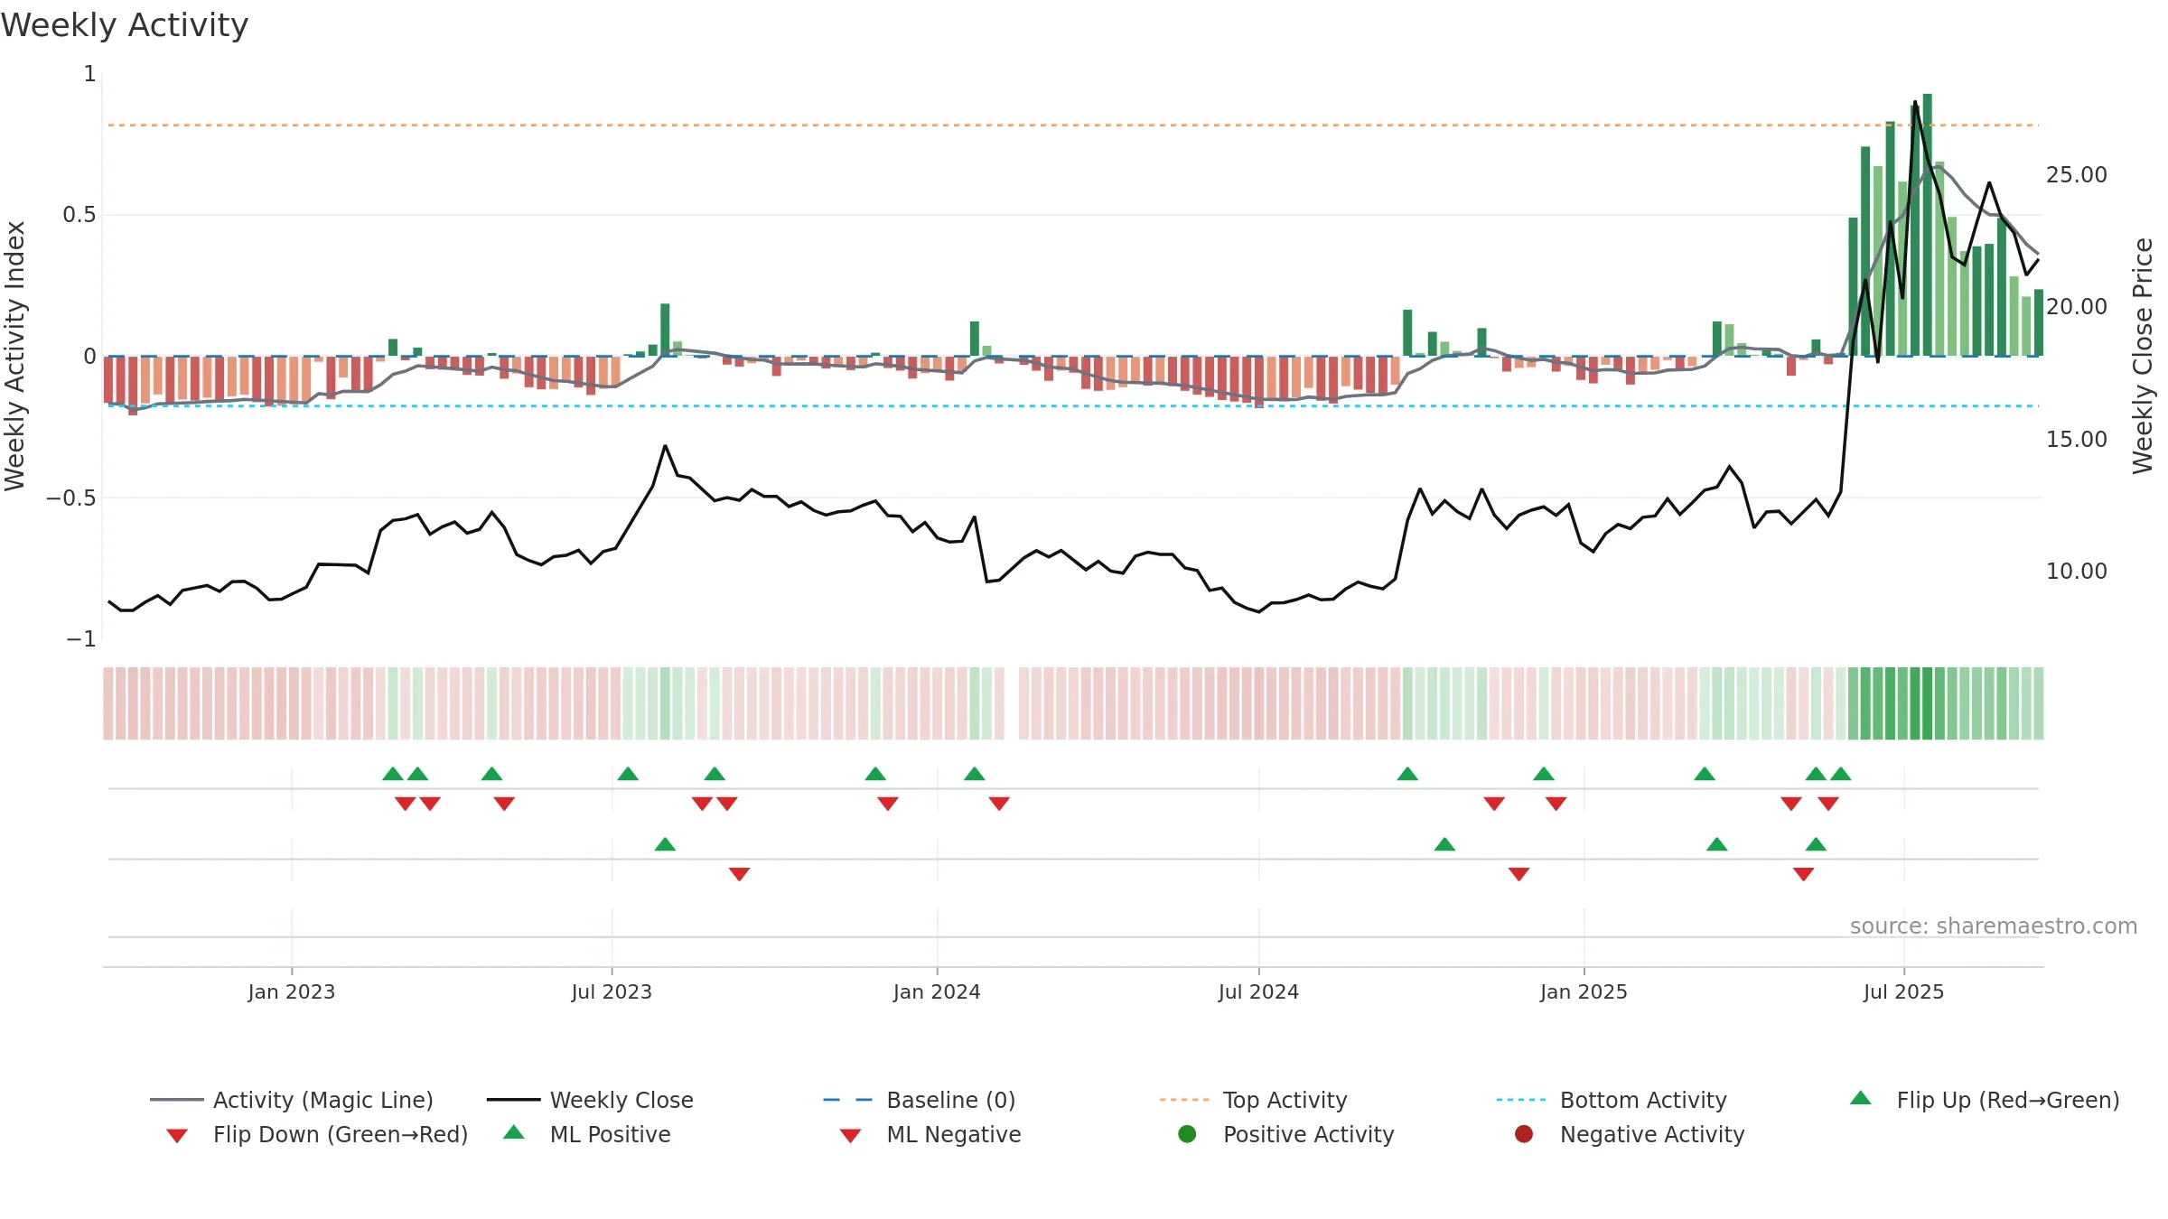
Task: Toggle the Flip Up (Red→Green) legend entry
Action: click(1984, 1100)
